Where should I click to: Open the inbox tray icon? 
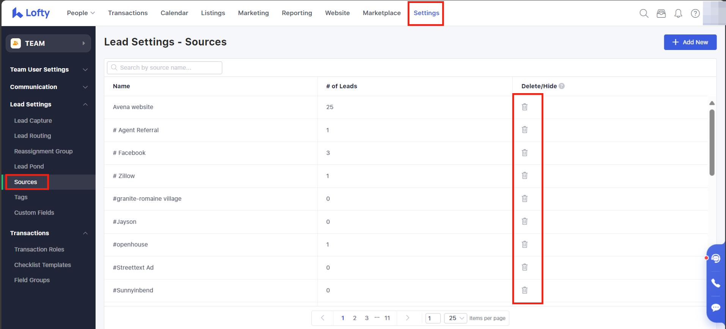pos(661,13)
